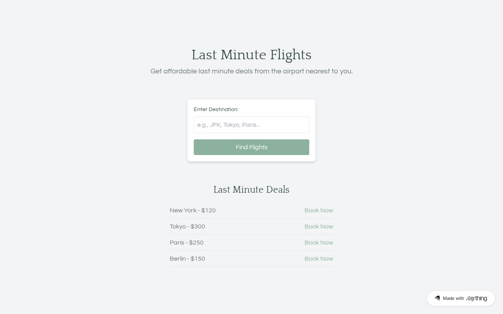The height and width of the screenshot is (314, 503).
Task: Select the Berlin - $150 deal text
Action: point(187,259)
